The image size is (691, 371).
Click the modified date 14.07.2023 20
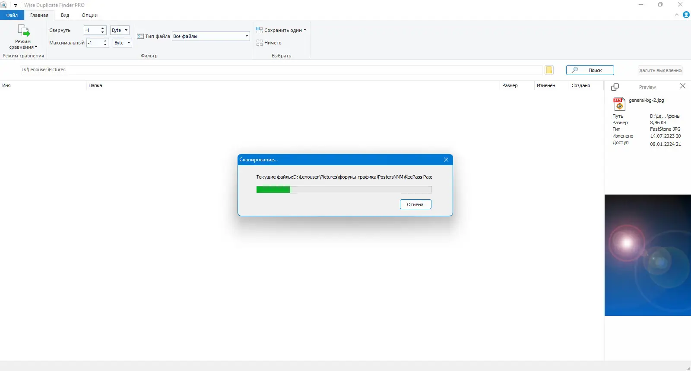tap(666, 136)
